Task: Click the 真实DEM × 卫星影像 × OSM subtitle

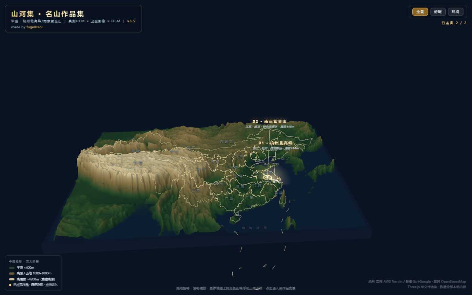Action: (94, 21)
